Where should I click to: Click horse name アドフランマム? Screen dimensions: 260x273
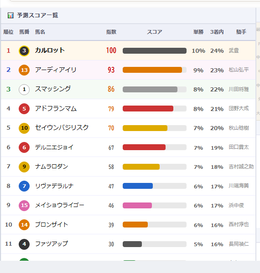tap(56, 109)
